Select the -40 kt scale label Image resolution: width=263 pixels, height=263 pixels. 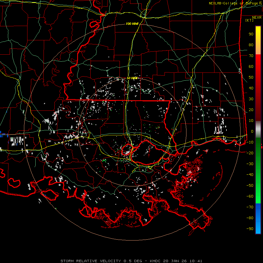250,175
